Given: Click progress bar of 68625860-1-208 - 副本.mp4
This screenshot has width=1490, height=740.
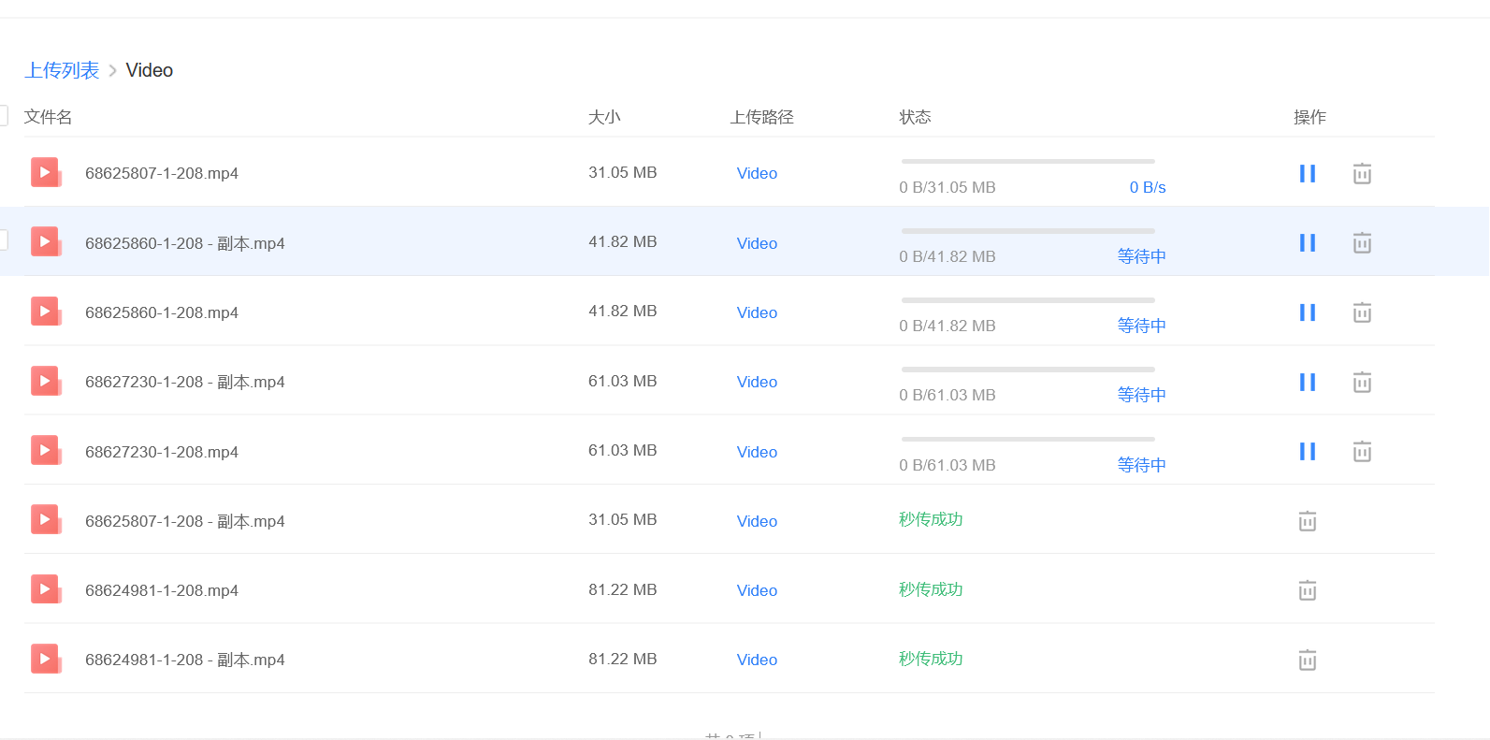Looking at the screenshot, I should [1028, 230].
